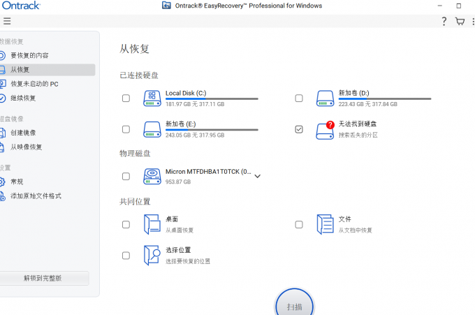Image resolution: width=475 pixels, height=315 pixels.
Task: Click the shopping cart purchase icon
Action: (x=460, y=21)
